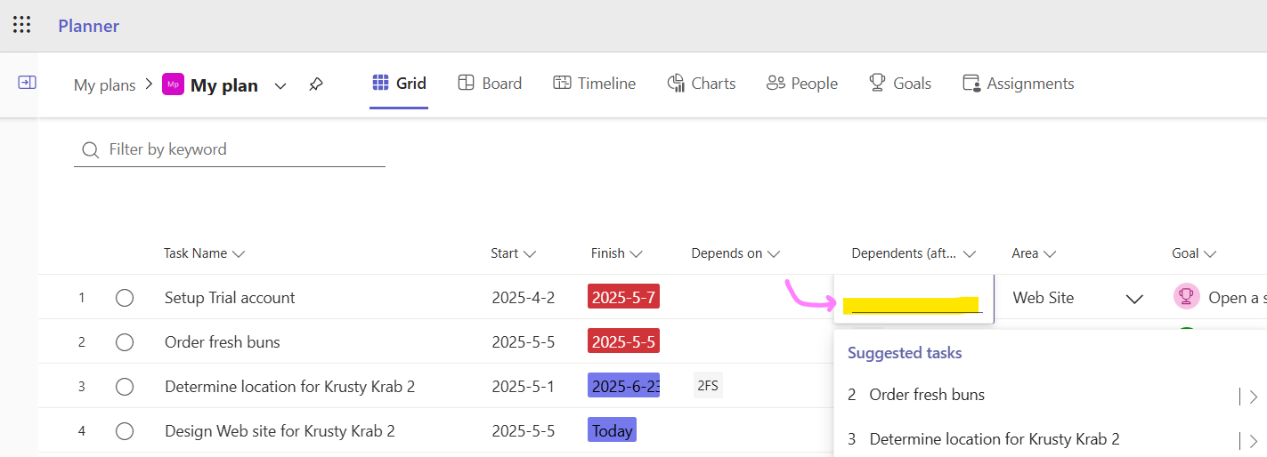Screen dimensions: 1267x457
Task: Click the People tab icon
Action: click(776, 83)
